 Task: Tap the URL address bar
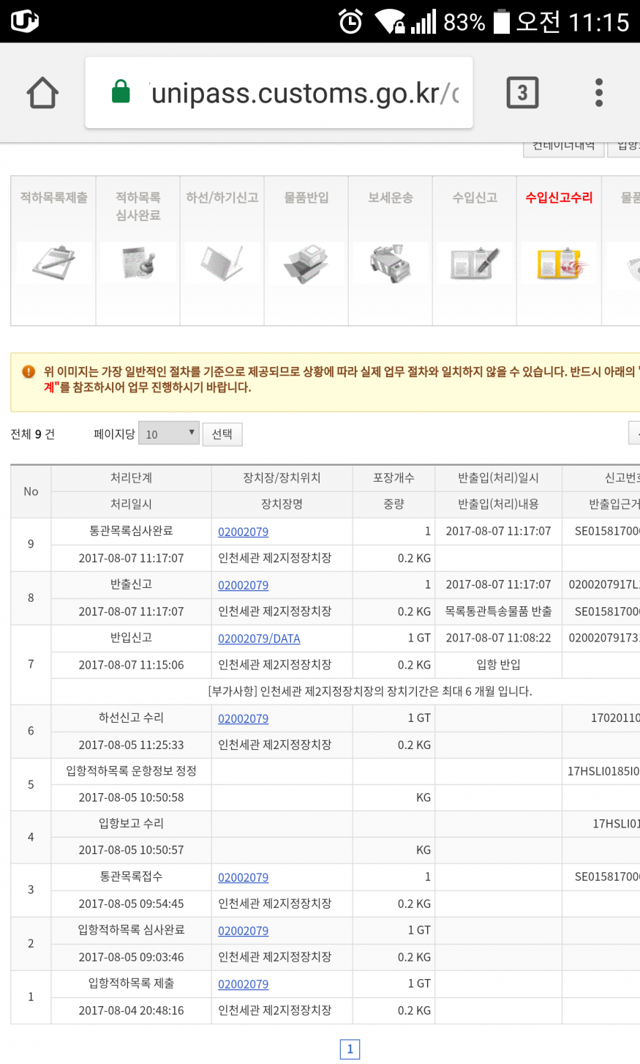pos(304,93)
